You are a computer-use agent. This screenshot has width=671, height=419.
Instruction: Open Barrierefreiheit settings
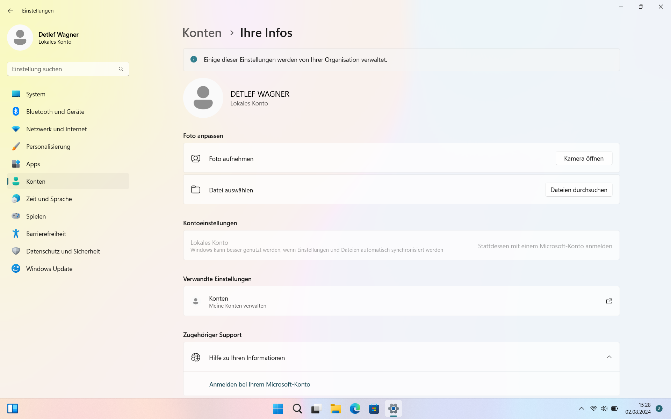click(46, 234)
